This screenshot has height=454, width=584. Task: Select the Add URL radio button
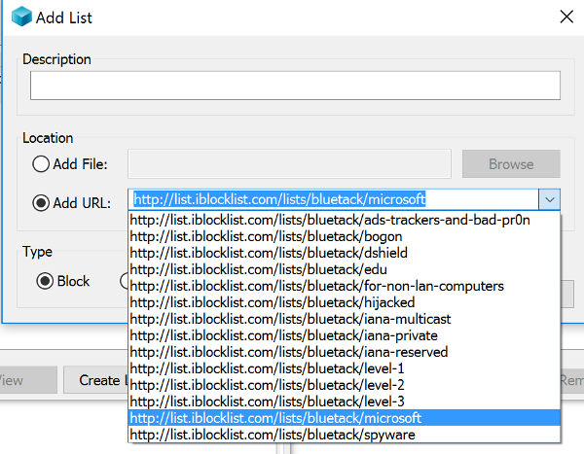42,203
